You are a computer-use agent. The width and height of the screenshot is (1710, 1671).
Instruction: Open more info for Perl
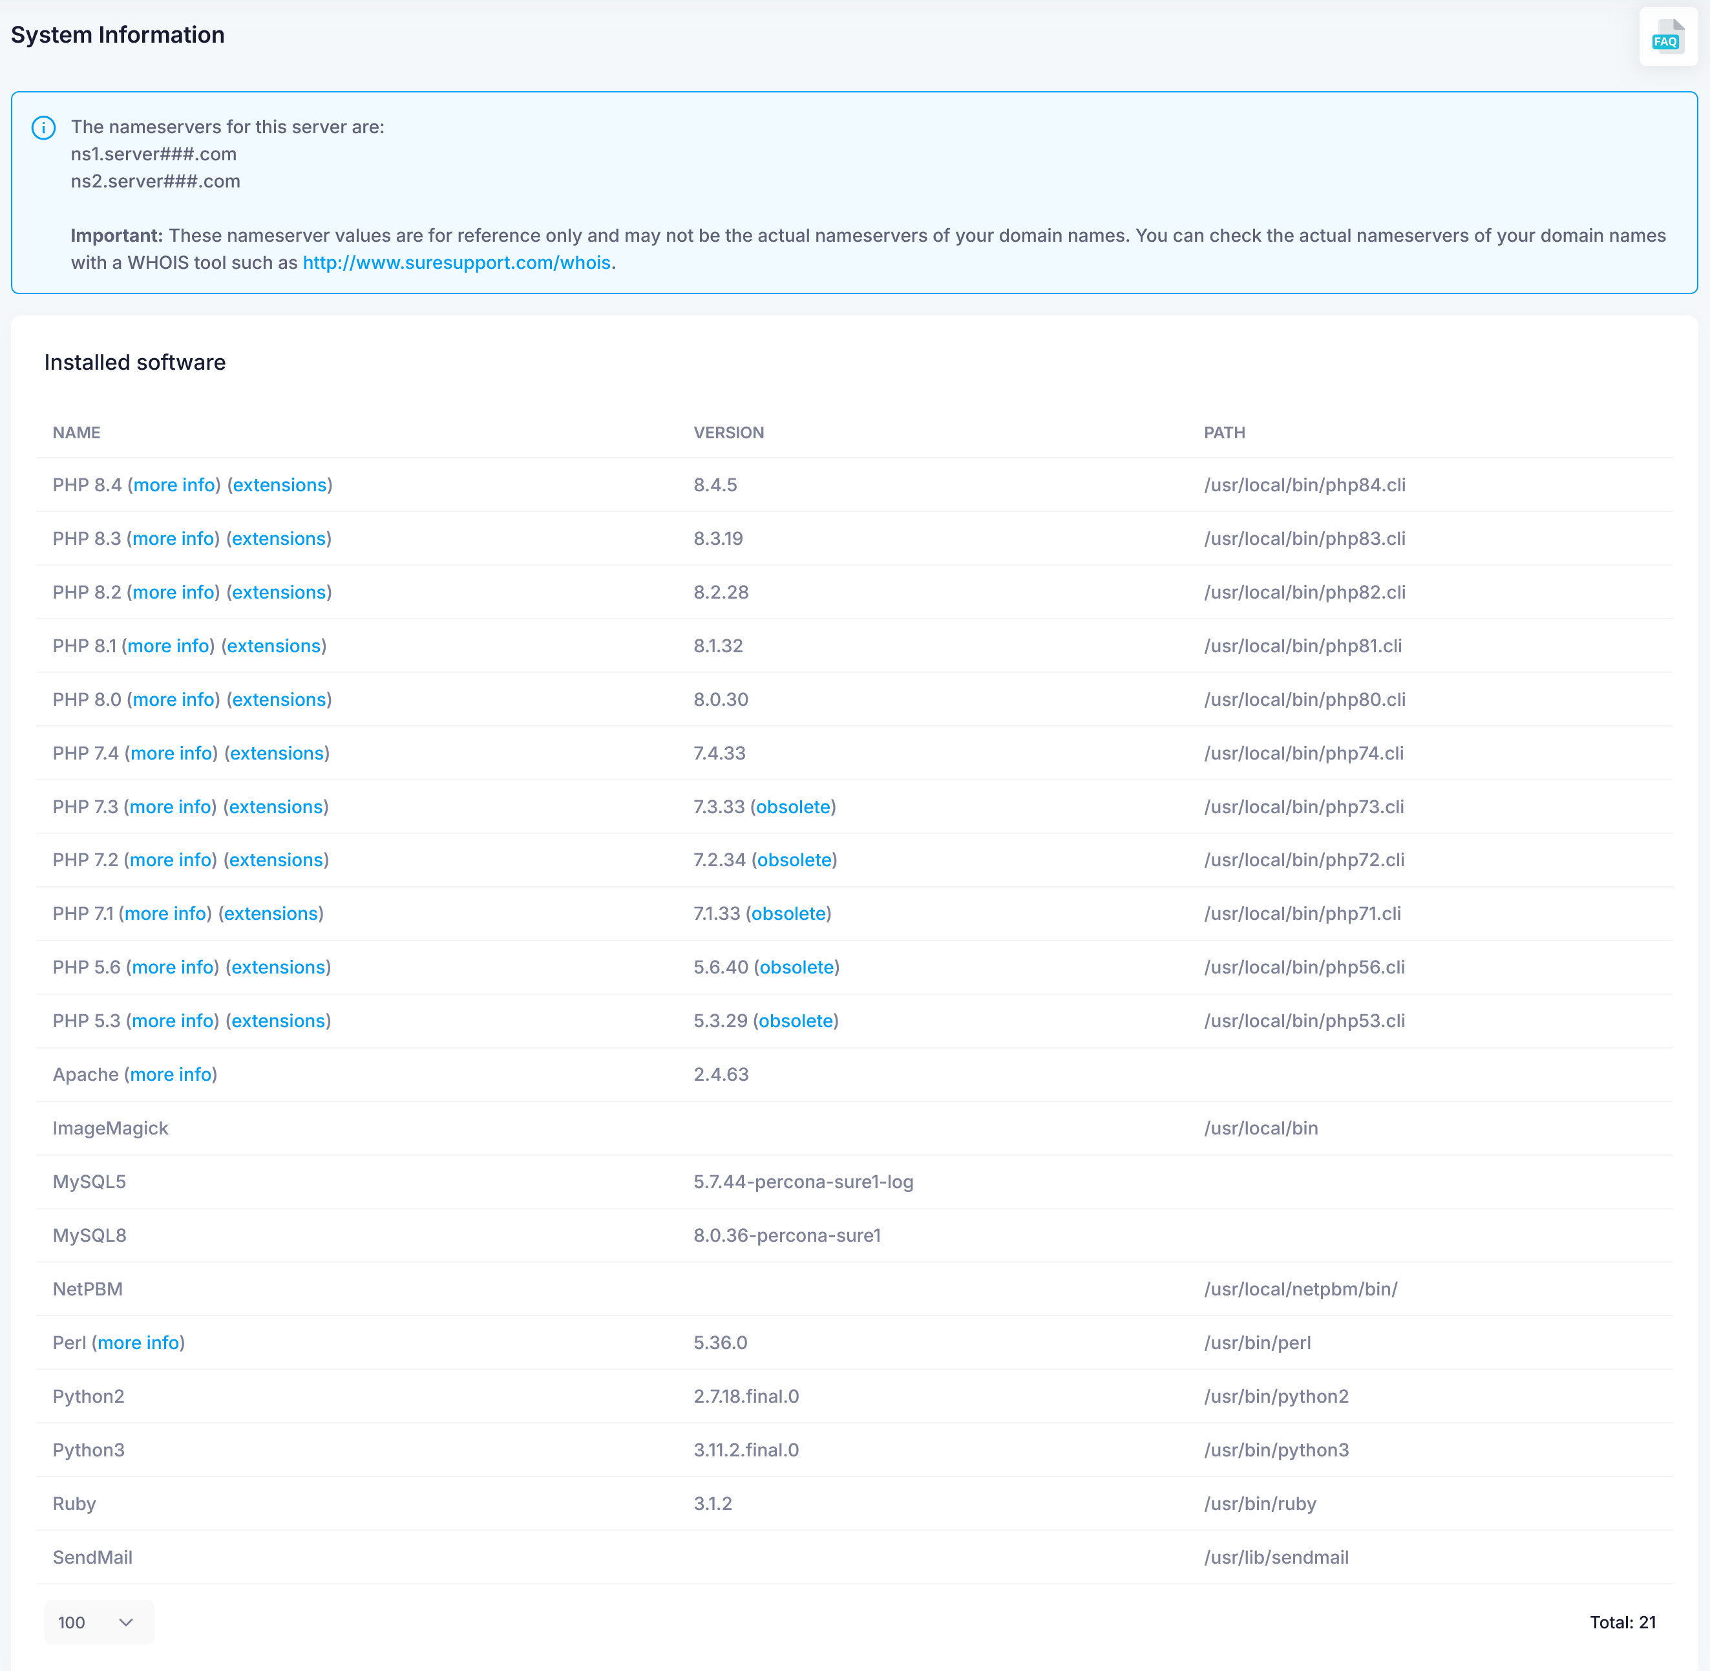click(138, 1342)
